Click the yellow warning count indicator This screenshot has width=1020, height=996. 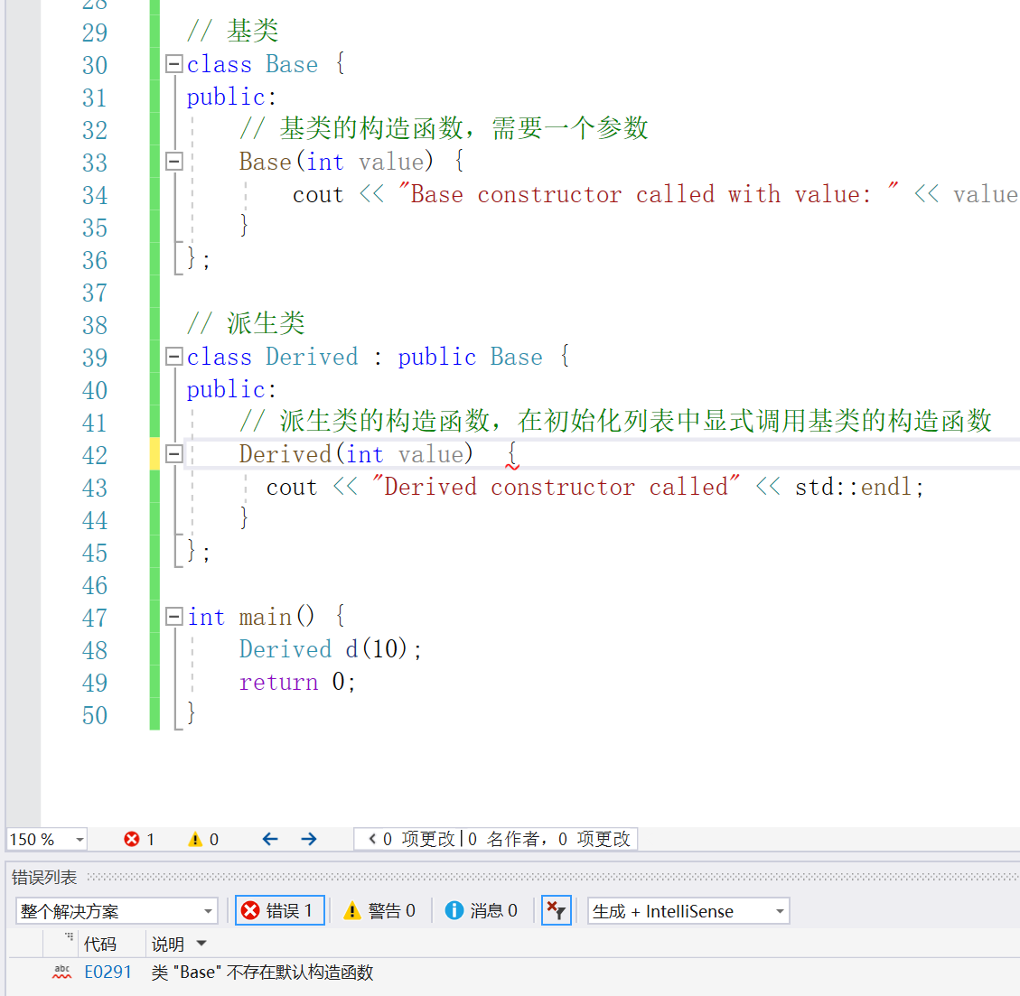pos(203,839)
